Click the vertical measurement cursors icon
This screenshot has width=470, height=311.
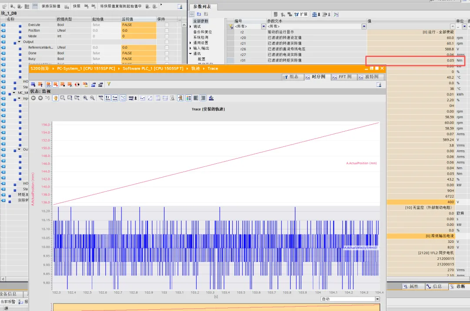[158, 98]
